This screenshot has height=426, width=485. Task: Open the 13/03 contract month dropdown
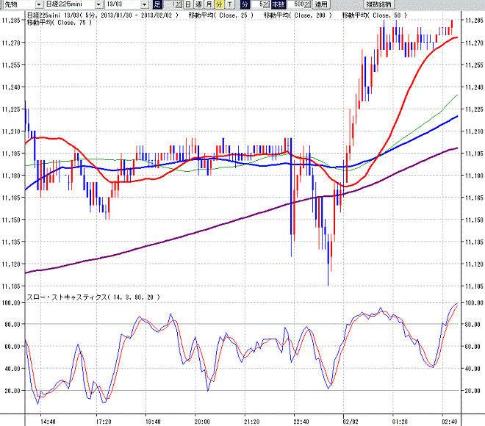point(145,4)
